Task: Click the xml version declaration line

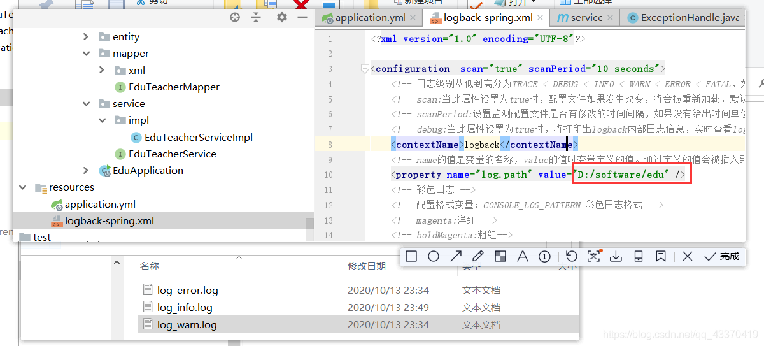Action: pyautogui.click(x=478, y=39)
